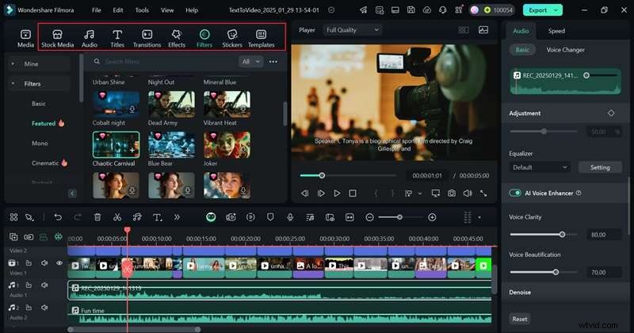Viewport: 634px width, 333px height.
Task: Open the Equalizer Default dropdown
Action: (x=540, y=167)
